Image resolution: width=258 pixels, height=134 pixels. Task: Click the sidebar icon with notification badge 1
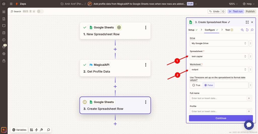[x=4, y=47]
